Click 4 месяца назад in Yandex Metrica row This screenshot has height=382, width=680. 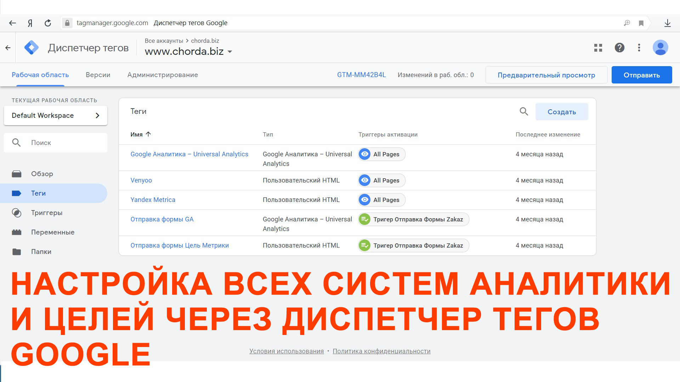tap(539, 200)
